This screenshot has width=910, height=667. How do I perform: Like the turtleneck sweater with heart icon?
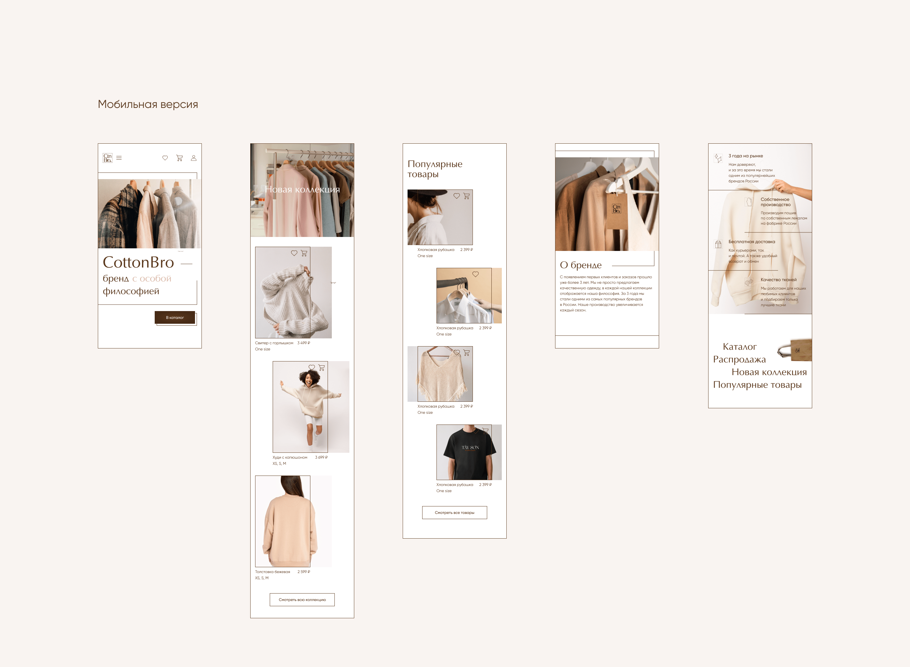pyautogui.click(x=294, y=253)
